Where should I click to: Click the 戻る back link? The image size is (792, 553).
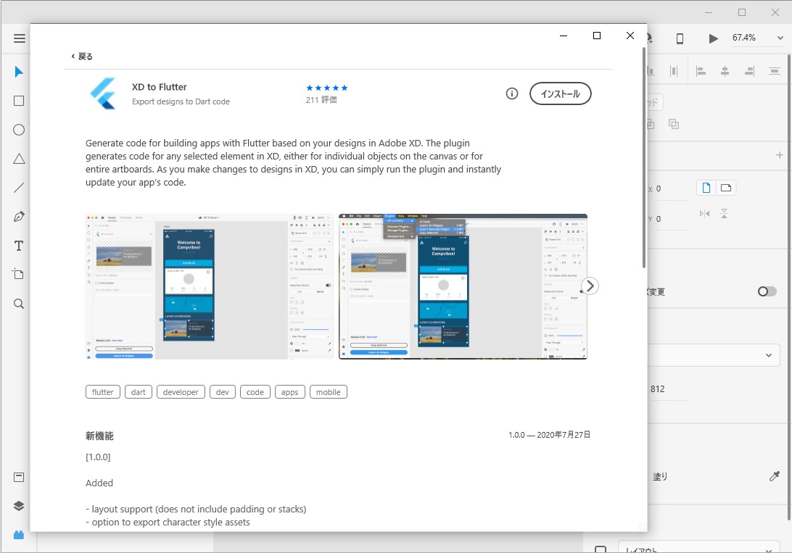(81, 56)
